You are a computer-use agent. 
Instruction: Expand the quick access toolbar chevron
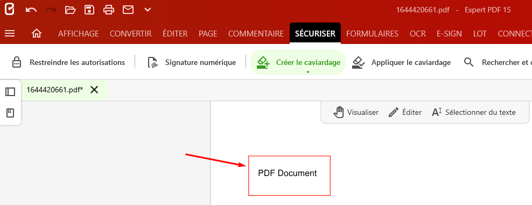point(148,10)
